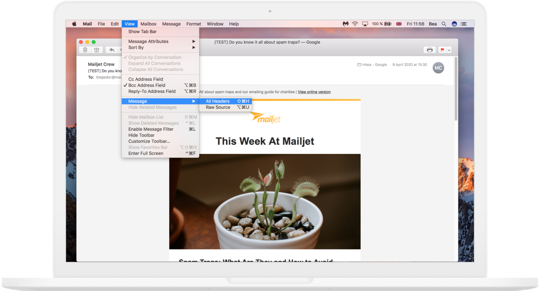Toggle Cc Address Field menu item
The width and height of the screenshot is (540, 291).
click(160, 79)
